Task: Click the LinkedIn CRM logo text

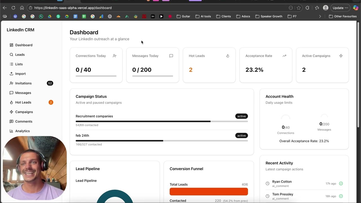Action: pyautogui.click(x=20, y=30)
